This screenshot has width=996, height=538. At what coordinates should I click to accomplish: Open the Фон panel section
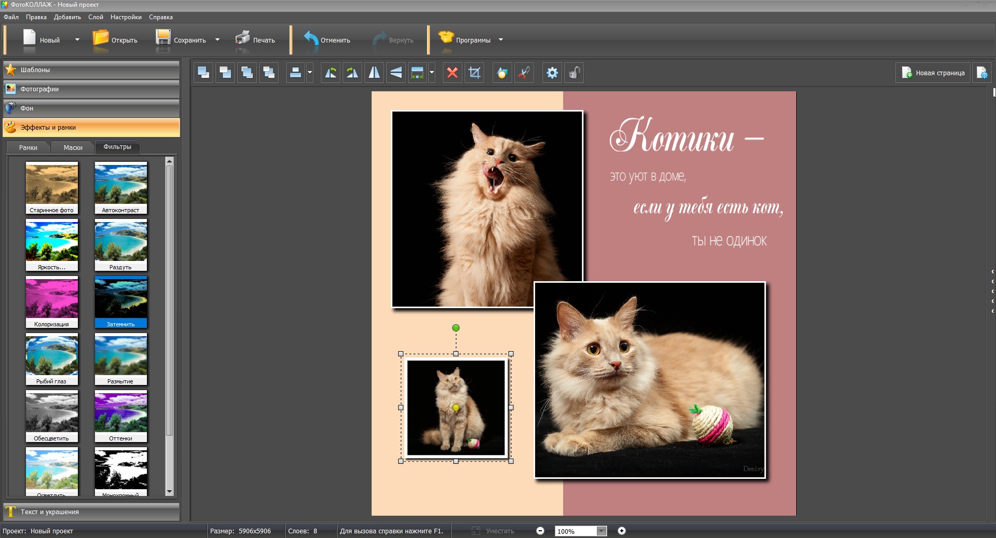click(91, 108)
